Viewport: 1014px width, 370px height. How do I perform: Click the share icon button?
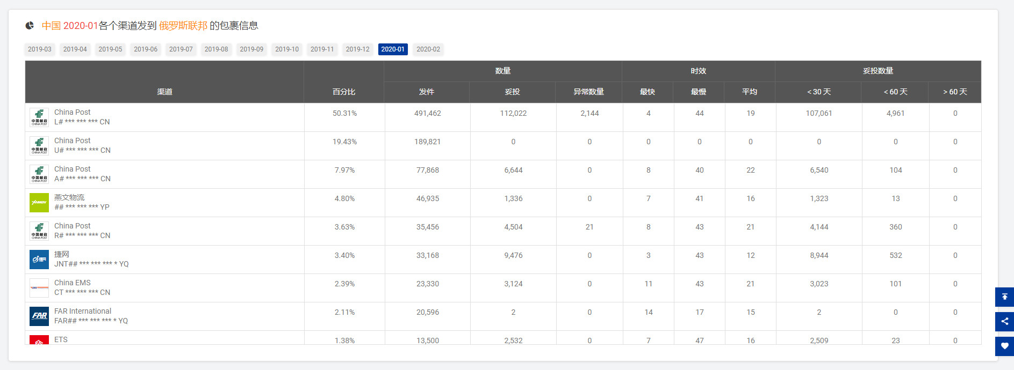pos(1004,322)
